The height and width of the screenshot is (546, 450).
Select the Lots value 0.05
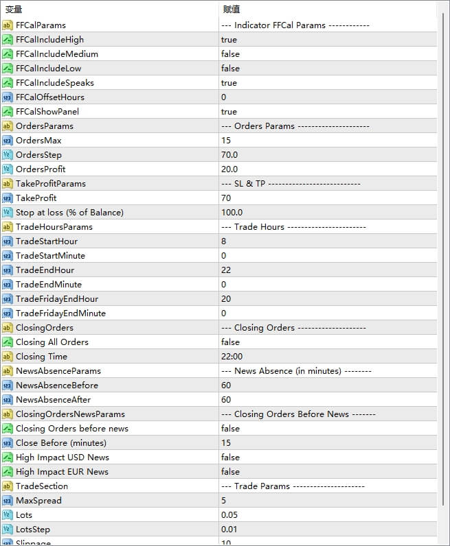pyautogui.click(x=229, y=515)
